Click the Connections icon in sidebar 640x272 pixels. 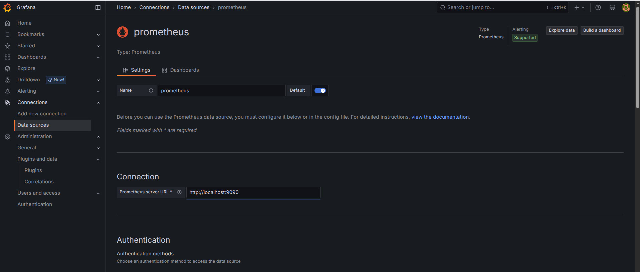(x=7, y=102)
